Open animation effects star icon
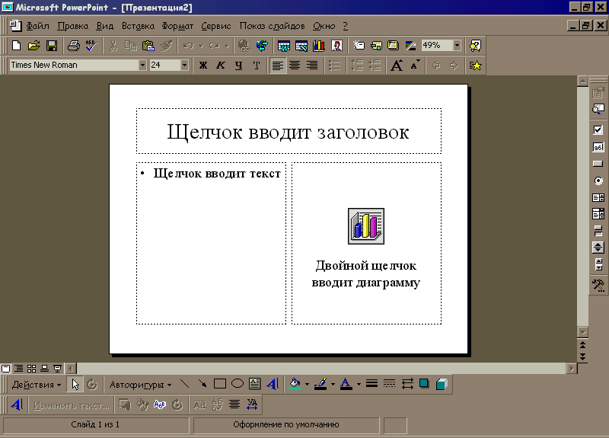 tap(475, 66)
